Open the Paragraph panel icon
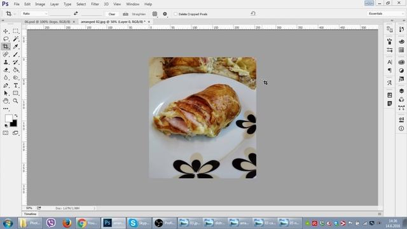Image resolution: width=407 pixels, height=229 pixels. tap(390, 71)
